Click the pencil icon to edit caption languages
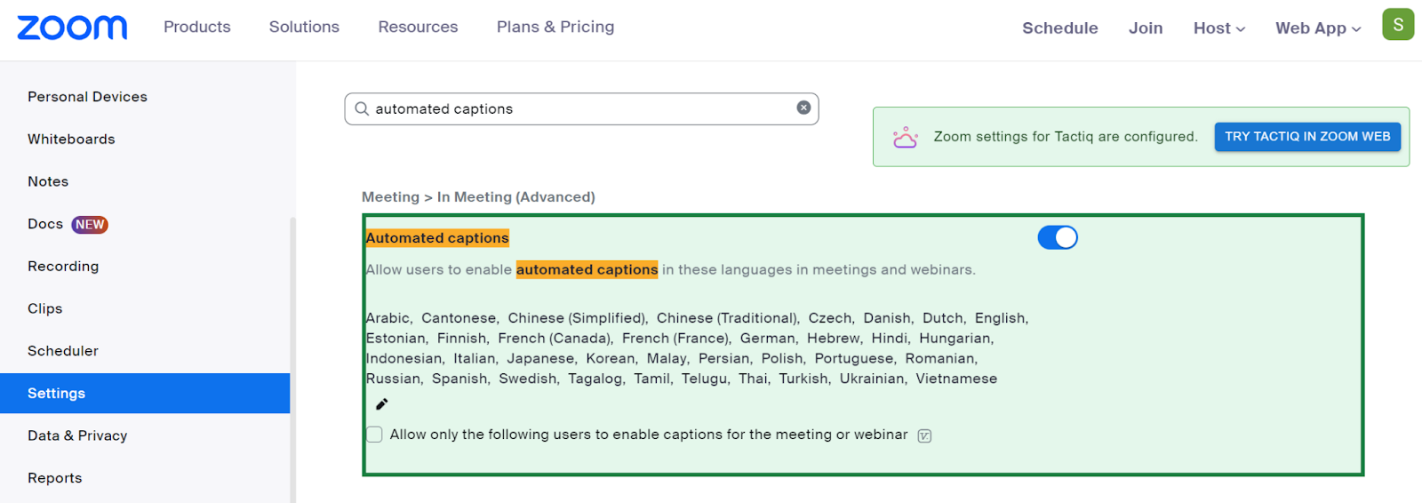 point(381,404)
